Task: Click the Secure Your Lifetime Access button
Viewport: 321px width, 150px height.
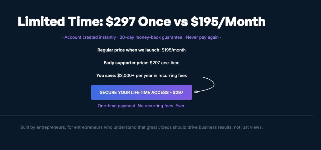Action: [142, 92]
